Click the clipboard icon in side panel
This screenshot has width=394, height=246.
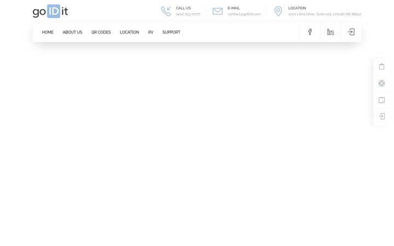click(382, 67)
